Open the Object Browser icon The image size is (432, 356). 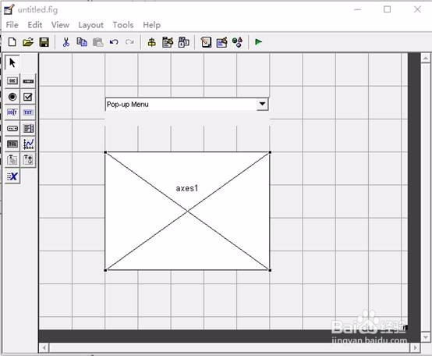coord(238,42)
